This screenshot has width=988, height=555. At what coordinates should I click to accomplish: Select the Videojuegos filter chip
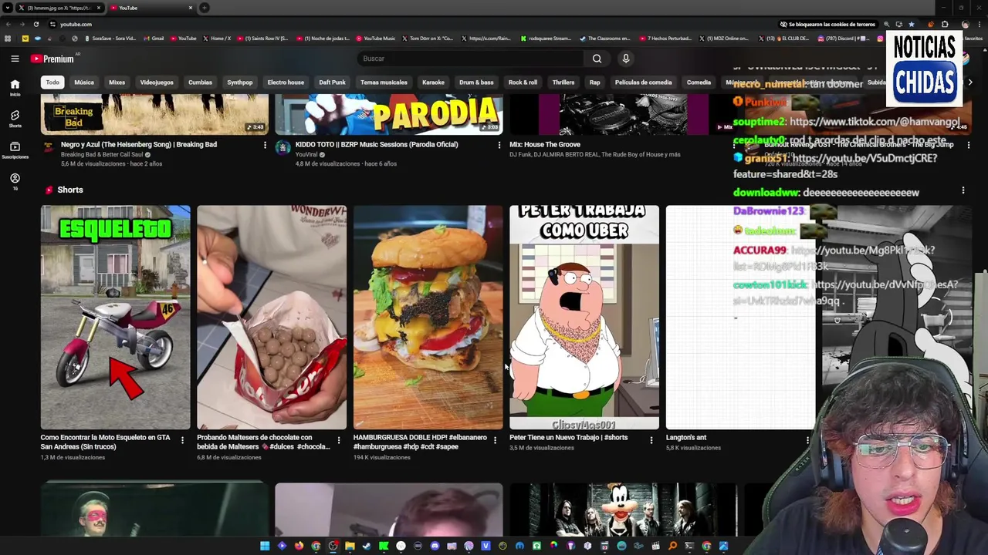(x=157, y=82)
